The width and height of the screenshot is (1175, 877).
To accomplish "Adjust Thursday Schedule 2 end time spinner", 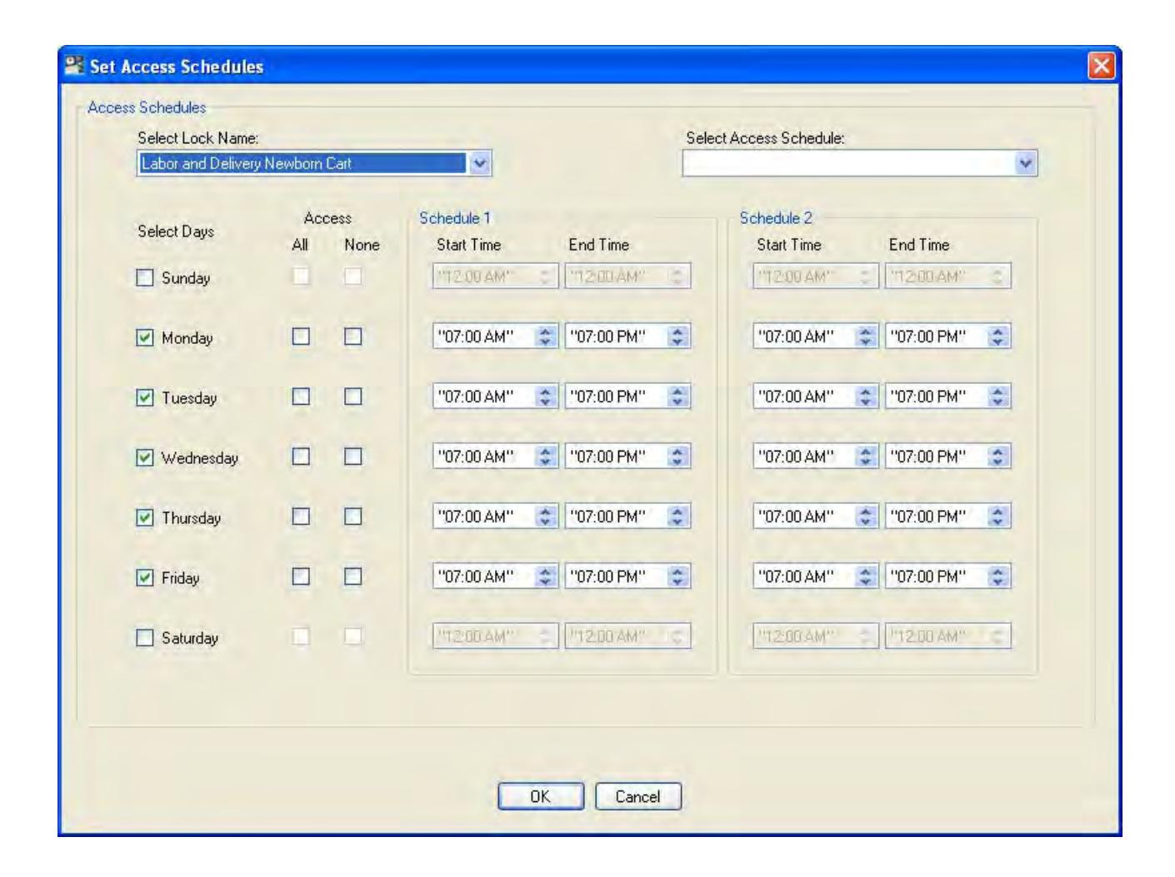I will click(997, 516).
